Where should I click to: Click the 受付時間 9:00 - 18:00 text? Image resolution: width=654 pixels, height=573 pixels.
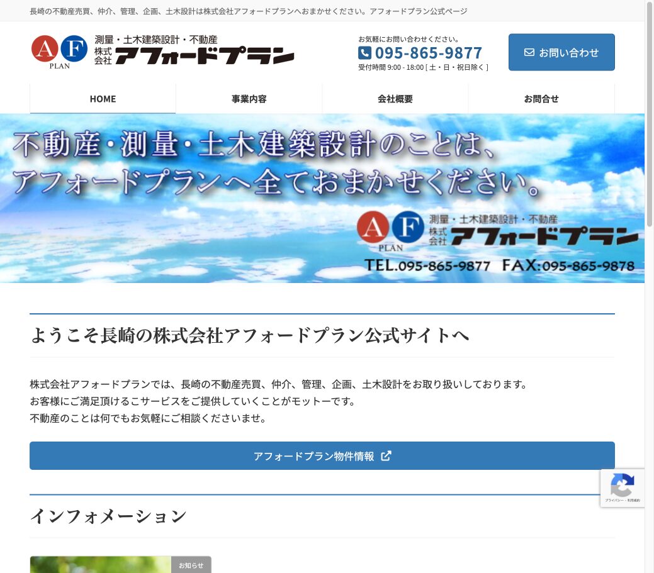(423, 67)
